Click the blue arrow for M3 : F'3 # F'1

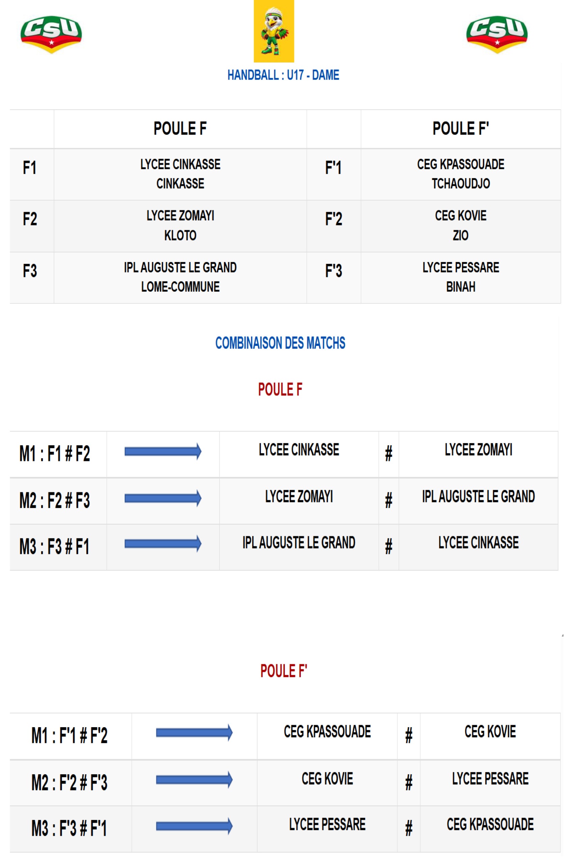click(194, 826)
